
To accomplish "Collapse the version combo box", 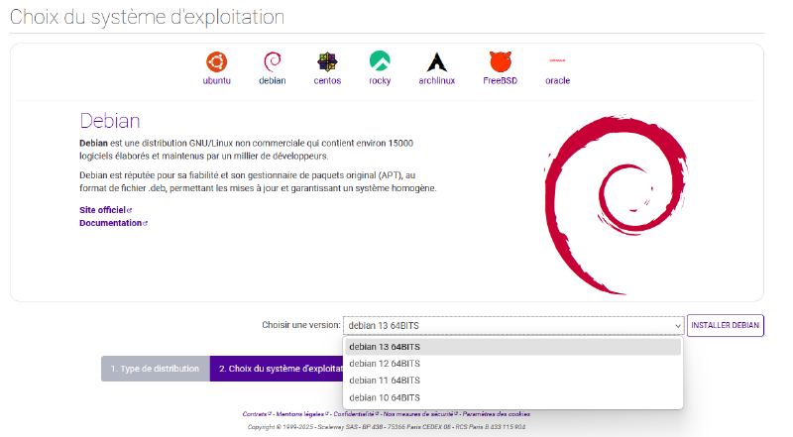I will pyautogui.click(x=513, y=326).
